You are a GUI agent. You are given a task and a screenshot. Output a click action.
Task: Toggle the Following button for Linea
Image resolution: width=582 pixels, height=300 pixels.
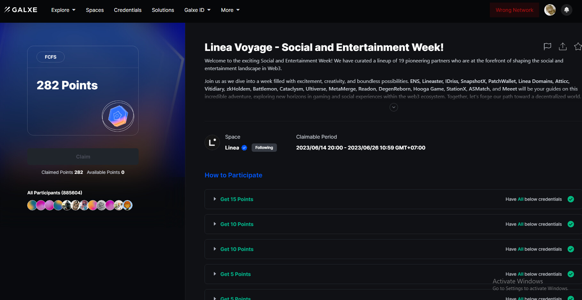(x=264, y=148)
